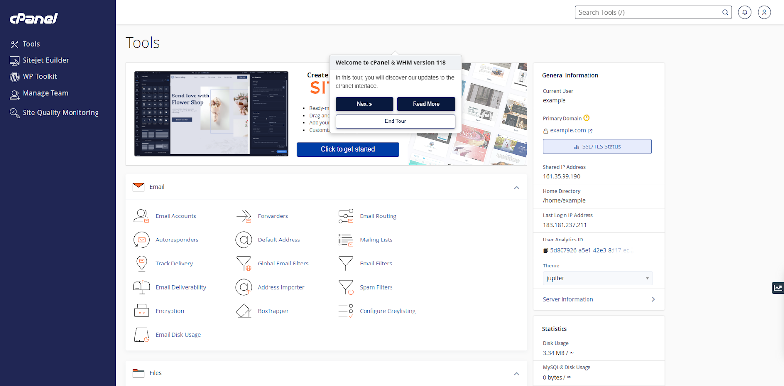Click End Tour button
Screen dimensions: 784x386
click(x=395, y=121)
